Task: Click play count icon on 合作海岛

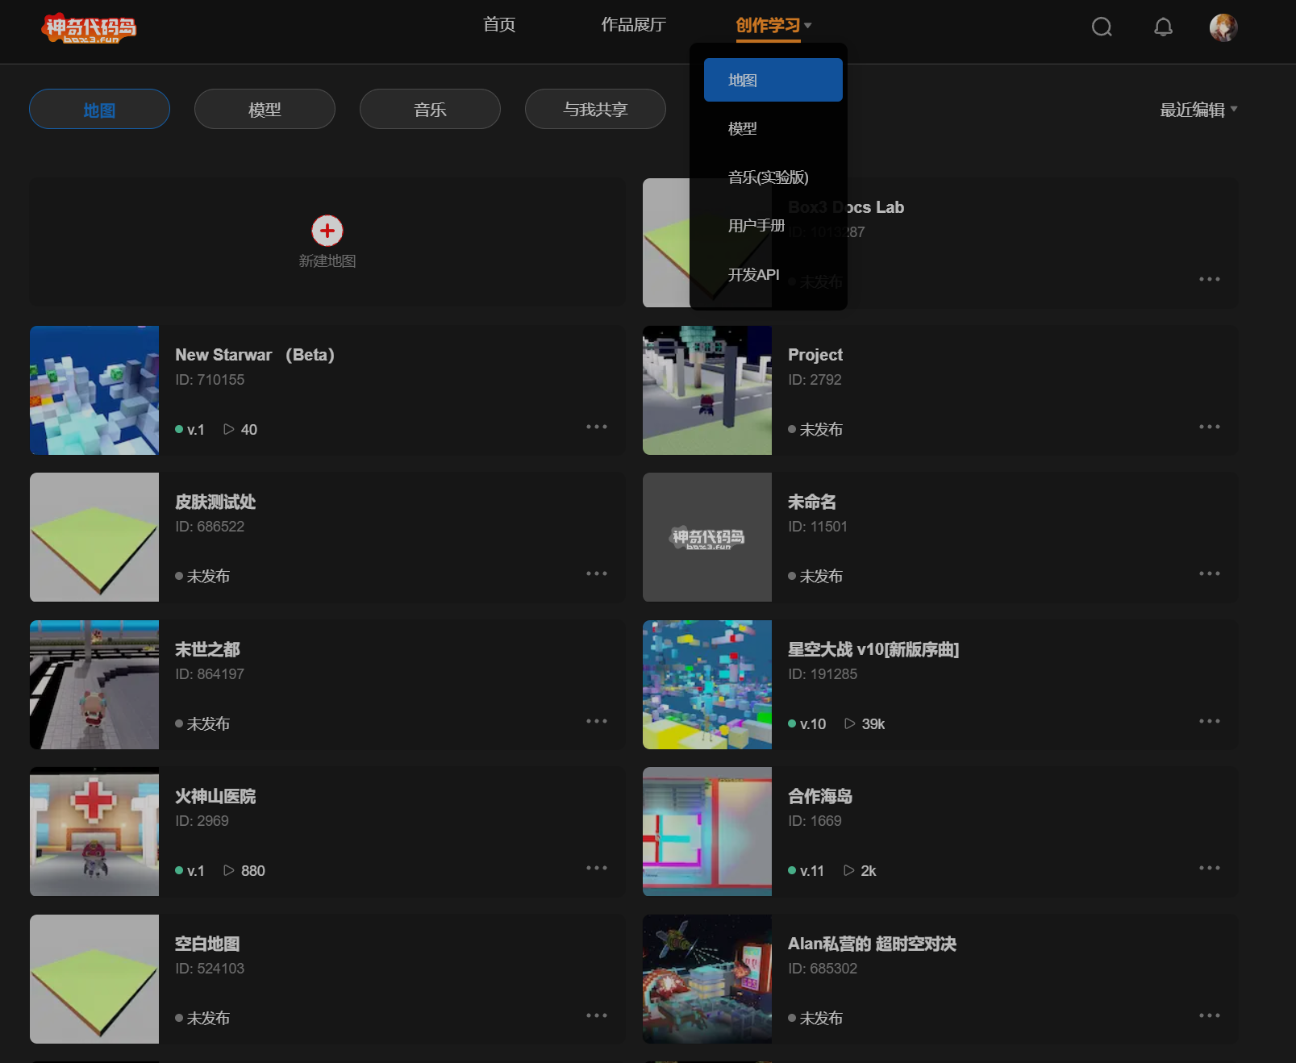Action: (x=849, y=870)
